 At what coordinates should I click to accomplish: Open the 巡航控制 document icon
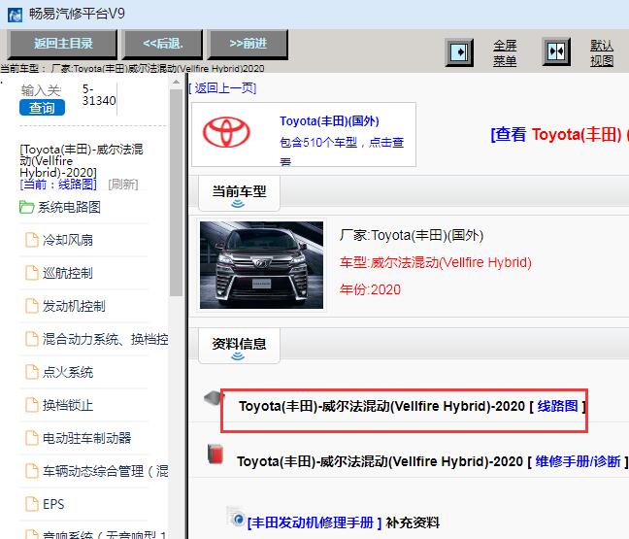point(32,273)
